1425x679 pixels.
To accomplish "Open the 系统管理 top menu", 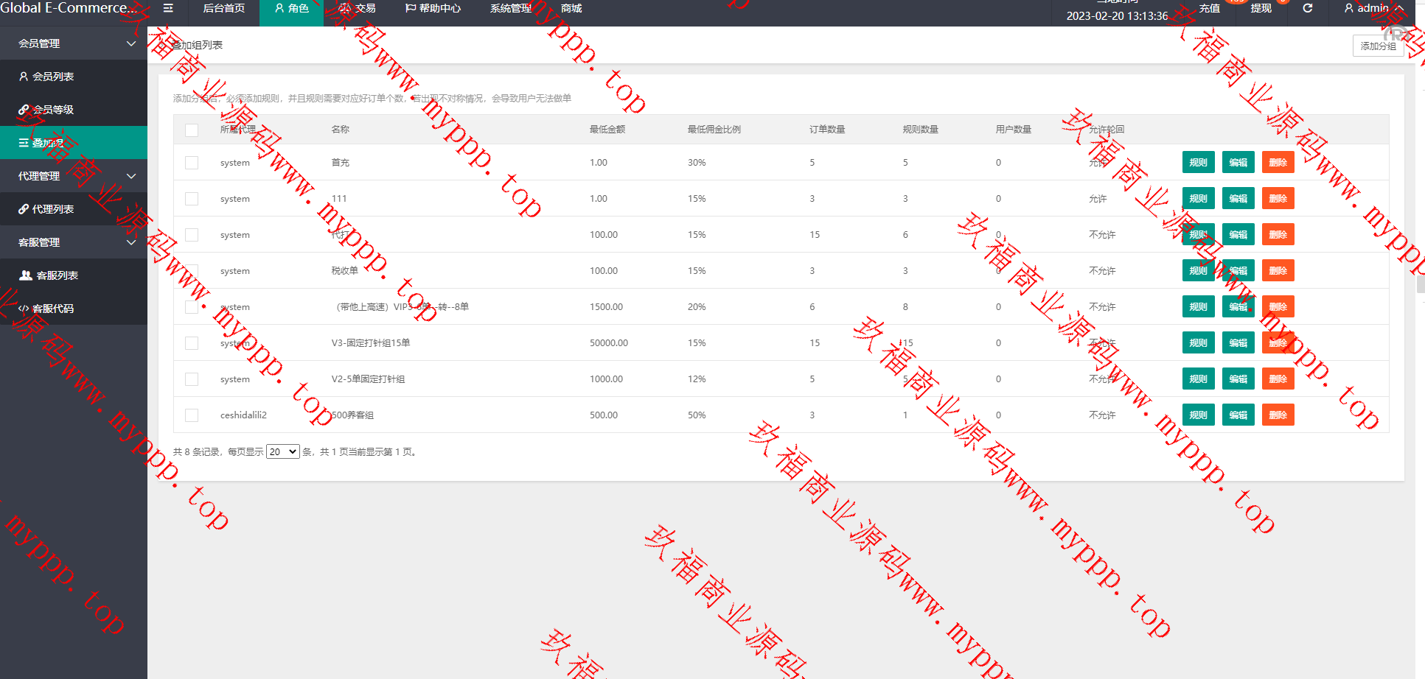I will (x=510, y=8).
